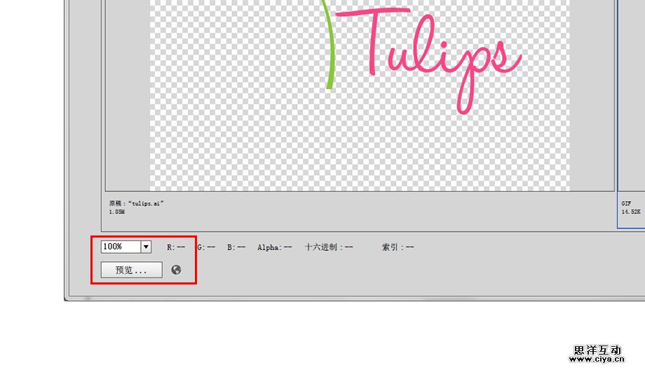The height and width of the screenshot is (370, 645).
Task: Click the Alpha: value readout
Action: tap(274, 247)
